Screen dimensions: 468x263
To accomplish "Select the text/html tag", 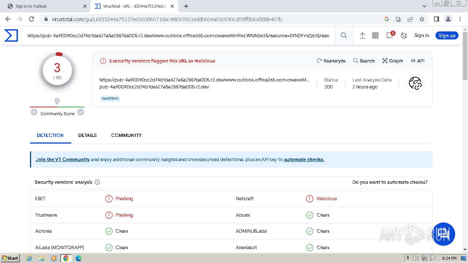I will pyautogui.click(x=110, y=98).
